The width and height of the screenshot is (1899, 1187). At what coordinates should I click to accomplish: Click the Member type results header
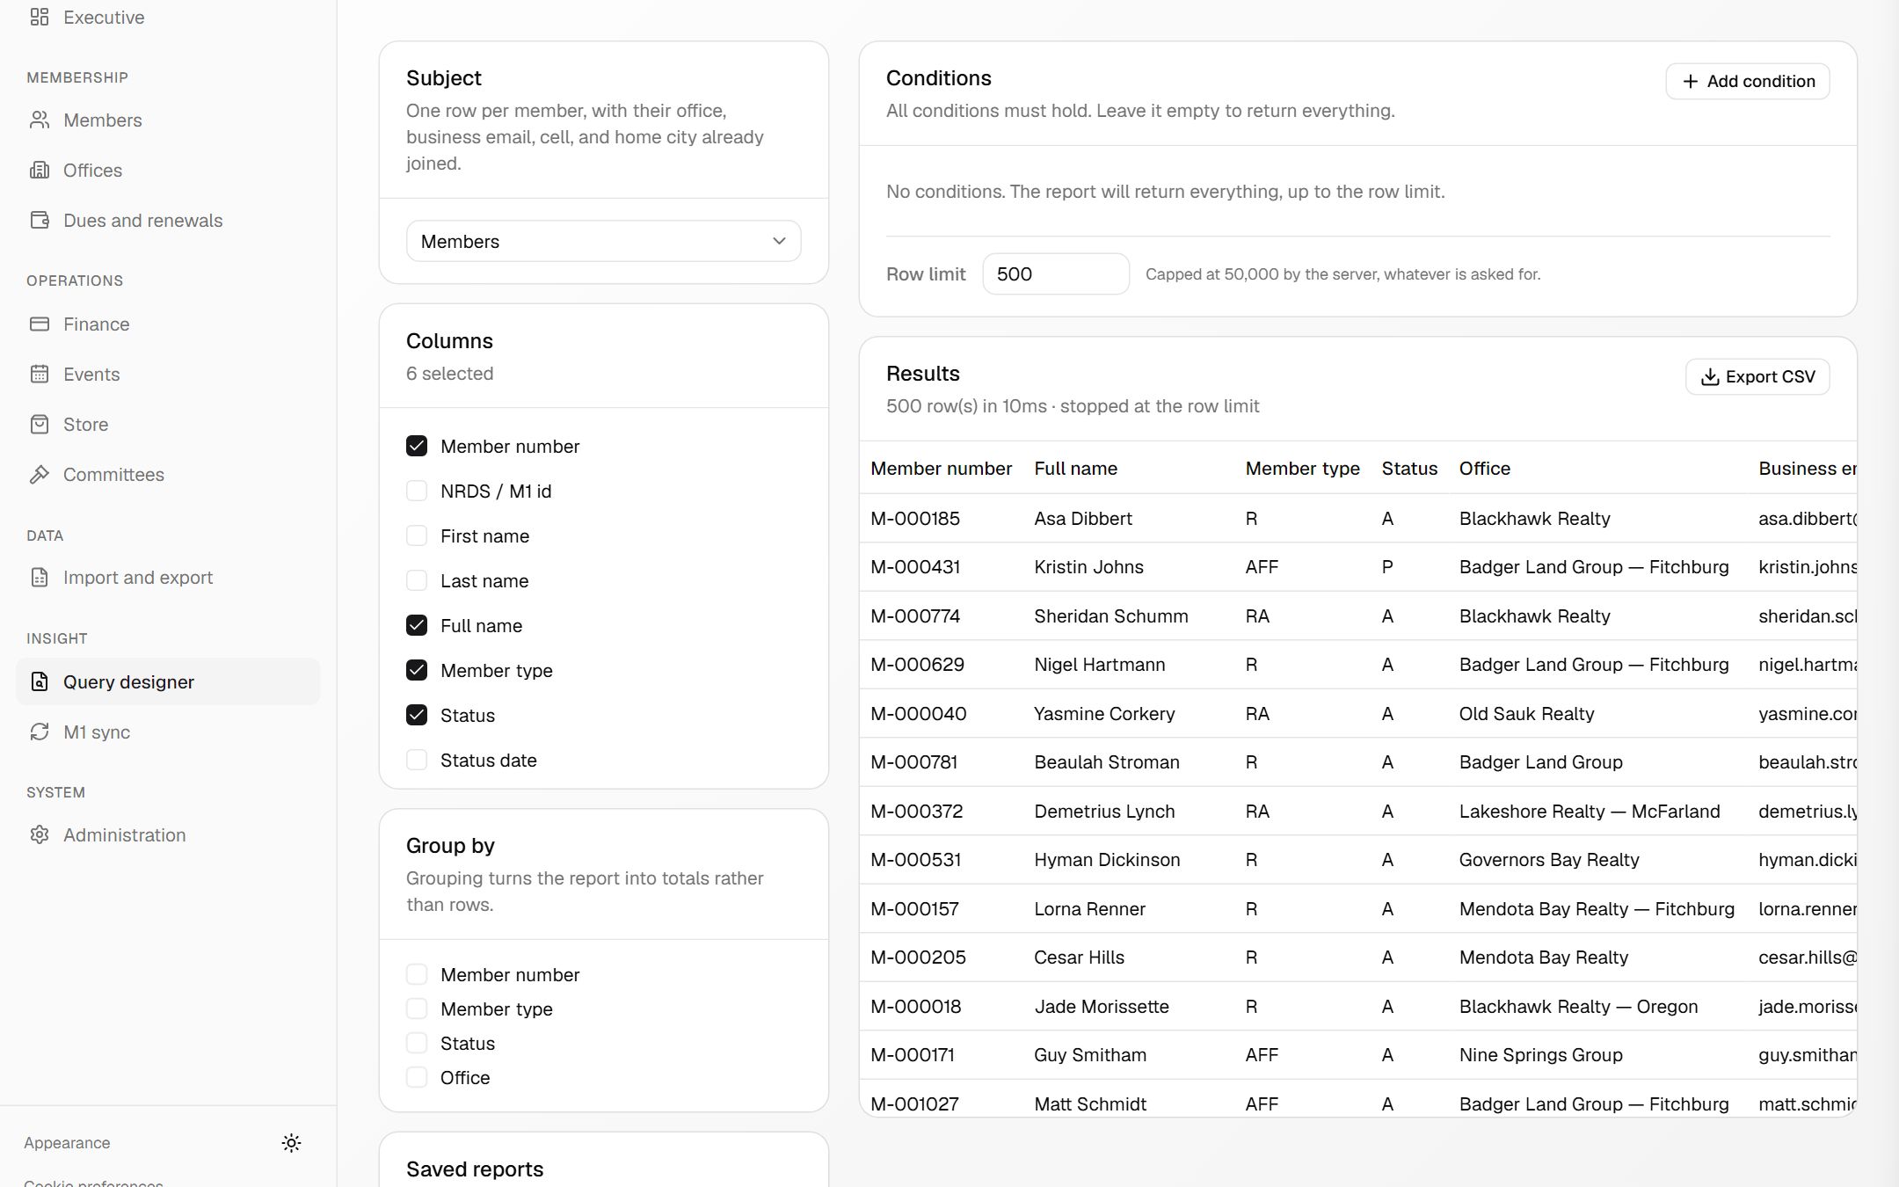[x=1302, y=468]
